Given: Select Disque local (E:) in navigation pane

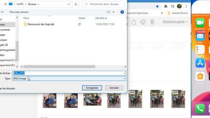Looking at the screenshot, I should pyautogui.click(x=8, y=65).
